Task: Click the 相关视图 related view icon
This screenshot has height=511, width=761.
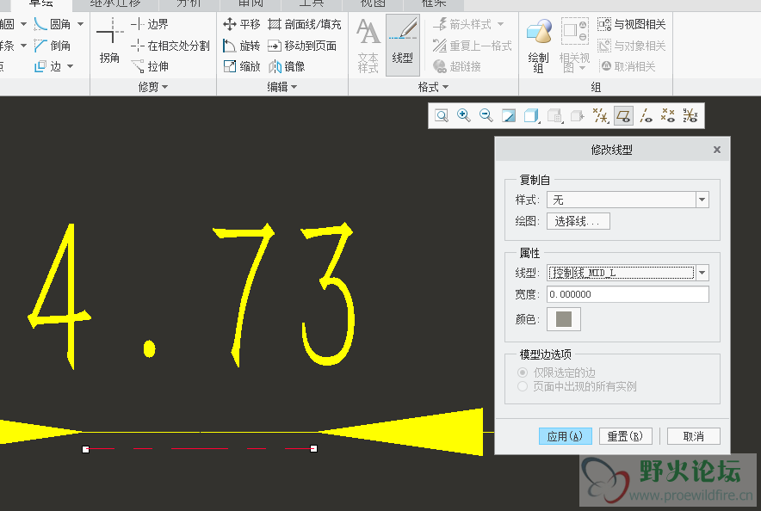Action: 574,45
